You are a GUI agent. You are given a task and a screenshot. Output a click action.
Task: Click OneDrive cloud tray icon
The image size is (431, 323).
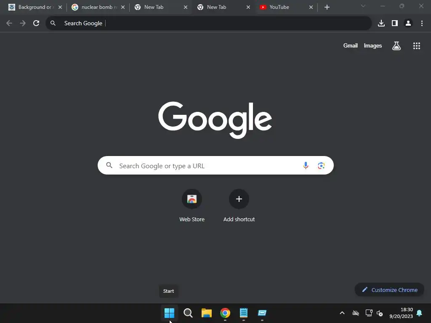(x=356, y=313)
